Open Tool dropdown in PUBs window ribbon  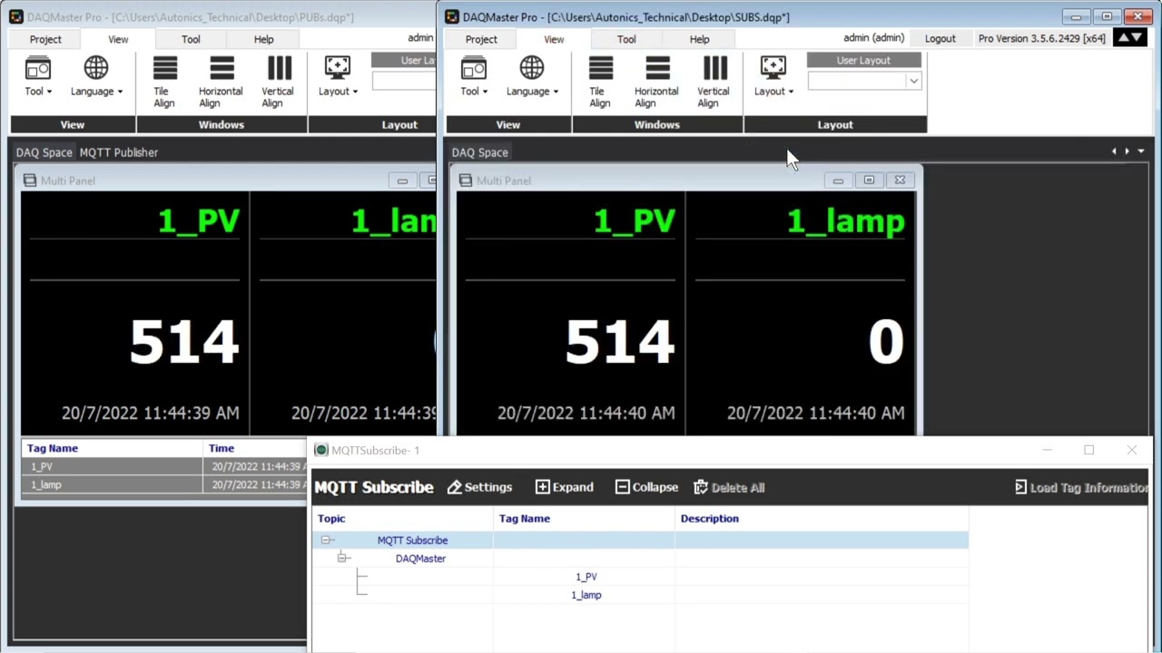coord(37,76)
